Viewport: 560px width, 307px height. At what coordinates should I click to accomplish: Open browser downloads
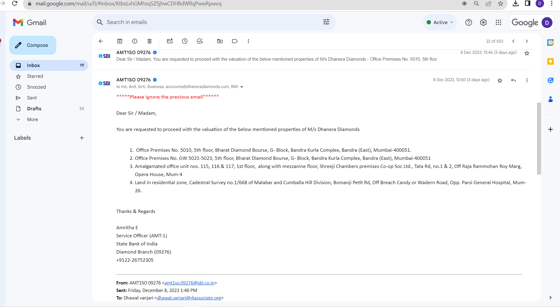(x=515, y=3)
